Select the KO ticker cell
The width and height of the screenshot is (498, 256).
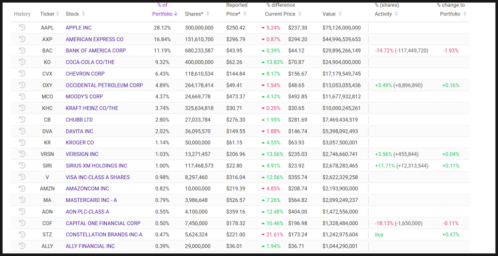click(x=47, y=62)
